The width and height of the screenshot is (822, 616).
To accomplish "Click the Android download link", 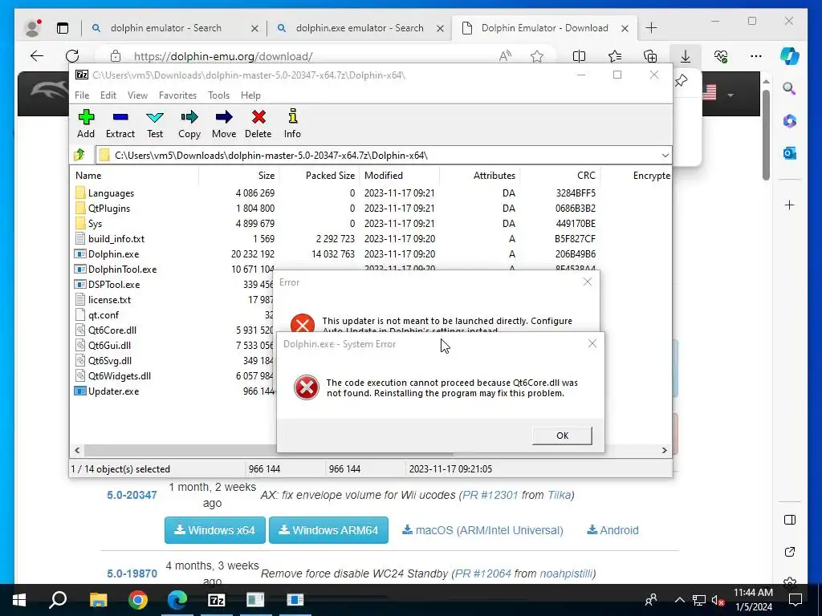I will [x=612, y=530].
